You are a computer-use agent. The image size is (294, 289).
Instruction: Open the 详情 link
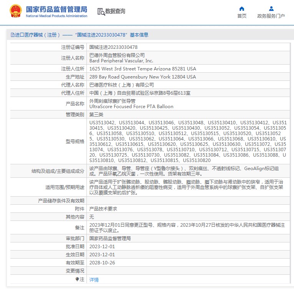tap(94, 280)
